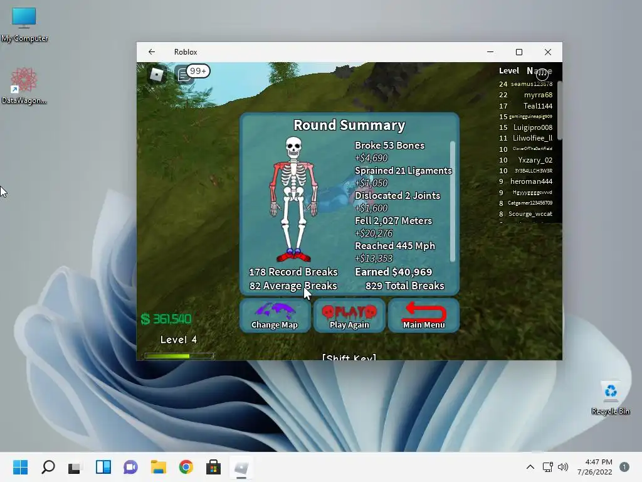
Task: Click the Broke 53 Bones line
Action: [389, 146]
